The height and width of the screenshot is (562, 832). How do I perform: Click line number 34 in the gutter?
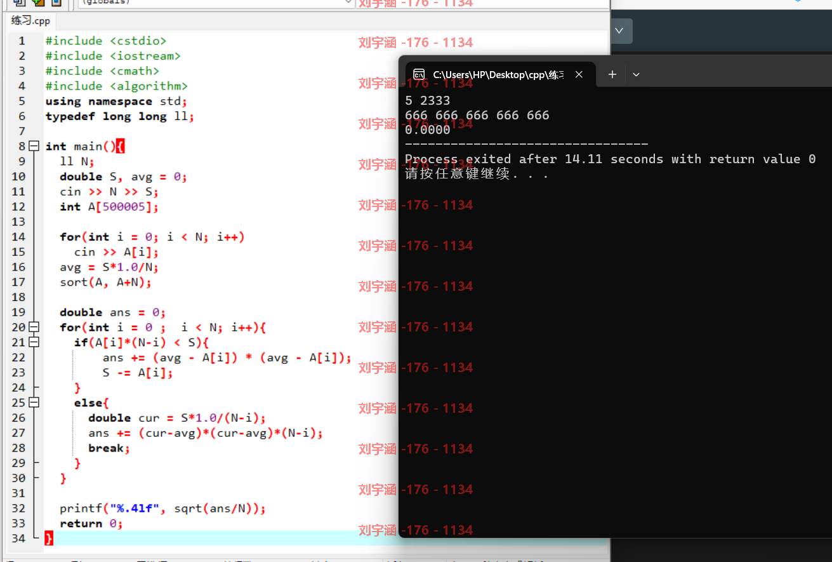point(18,539)
